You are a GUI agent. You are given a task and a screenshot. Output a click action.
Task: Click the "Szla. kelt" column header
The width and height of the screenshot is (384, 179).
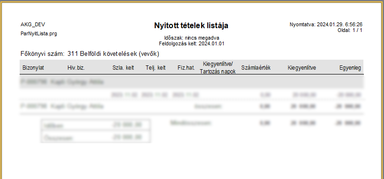click(123, 68)
